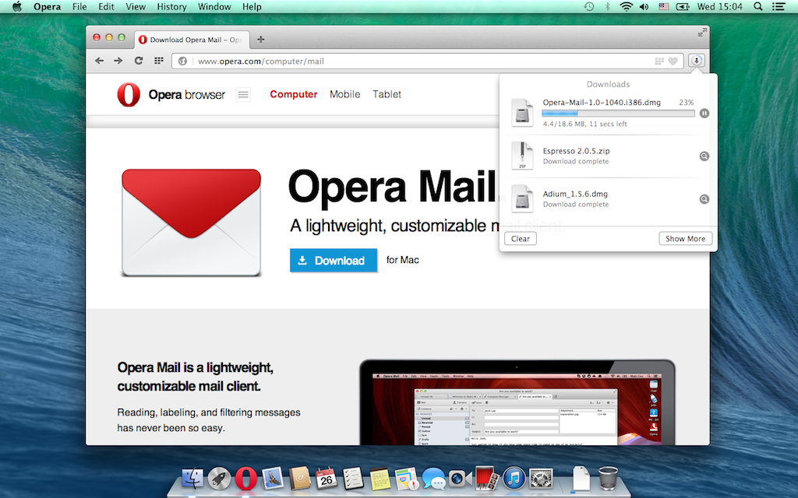Expand downloads list with Show More
This screenshot has width=798, height=498.
pos(685,239)
